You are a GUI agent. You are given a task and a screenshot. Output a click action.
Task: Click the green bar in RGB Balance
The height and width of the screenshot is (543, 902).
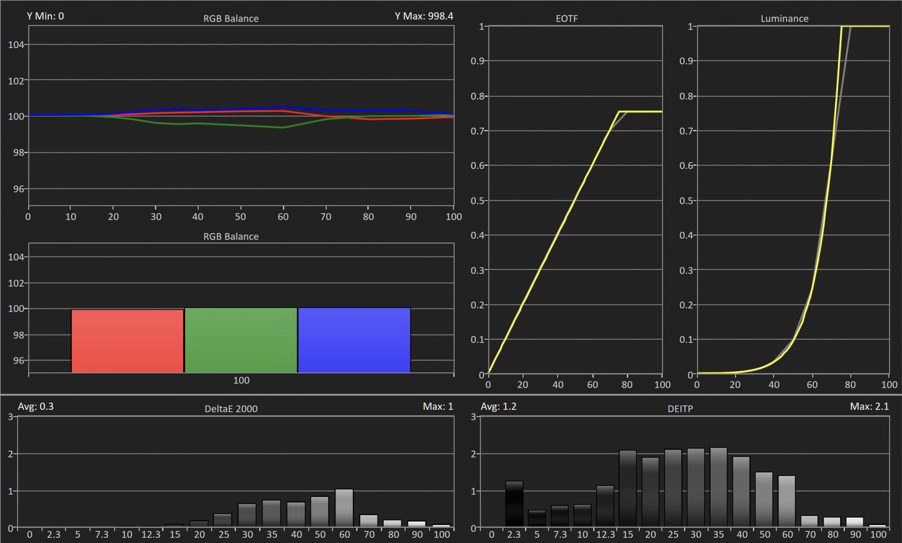coord(241,340)
